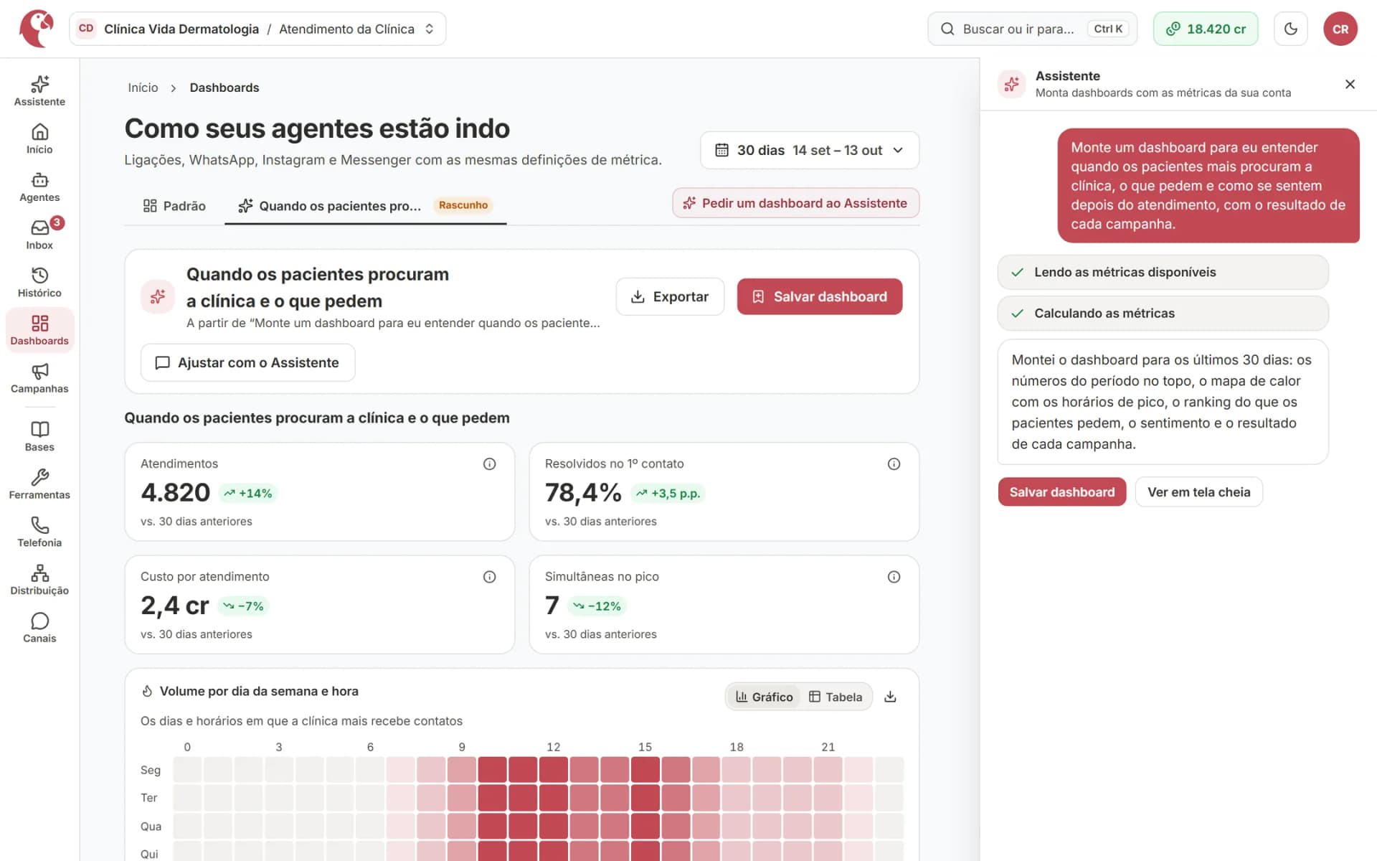
Task: Open Telefonia in the sidebar
Action: 39,532
